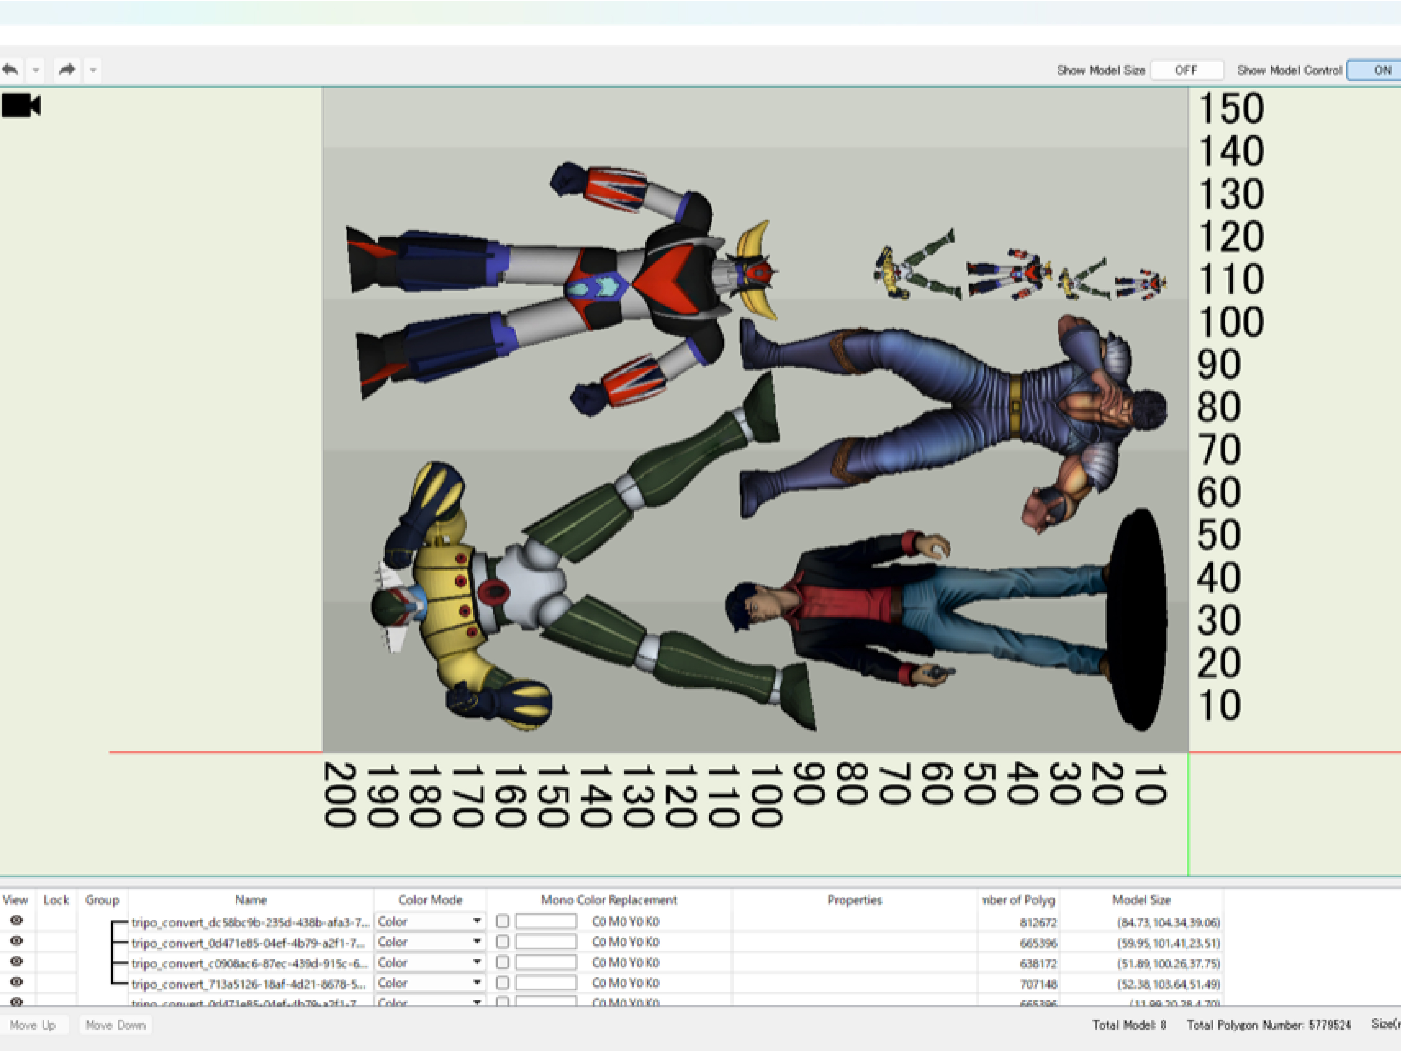Open the undo history dropdown arrow
This screenshot has height=1051, width=1401.
36,70
